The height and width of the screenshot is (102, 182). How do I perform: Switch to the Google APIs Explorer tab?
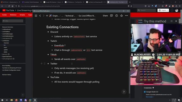point(53,2)
